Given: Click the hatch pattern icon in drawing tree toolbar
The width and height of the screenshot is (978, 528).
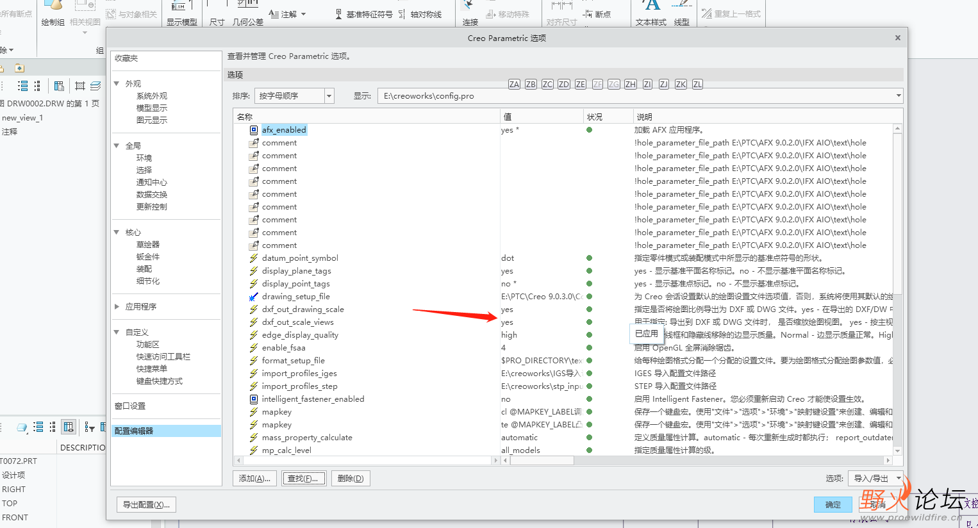Looking at the screenshot, I should pyautogui.click(x=80, y=85).
